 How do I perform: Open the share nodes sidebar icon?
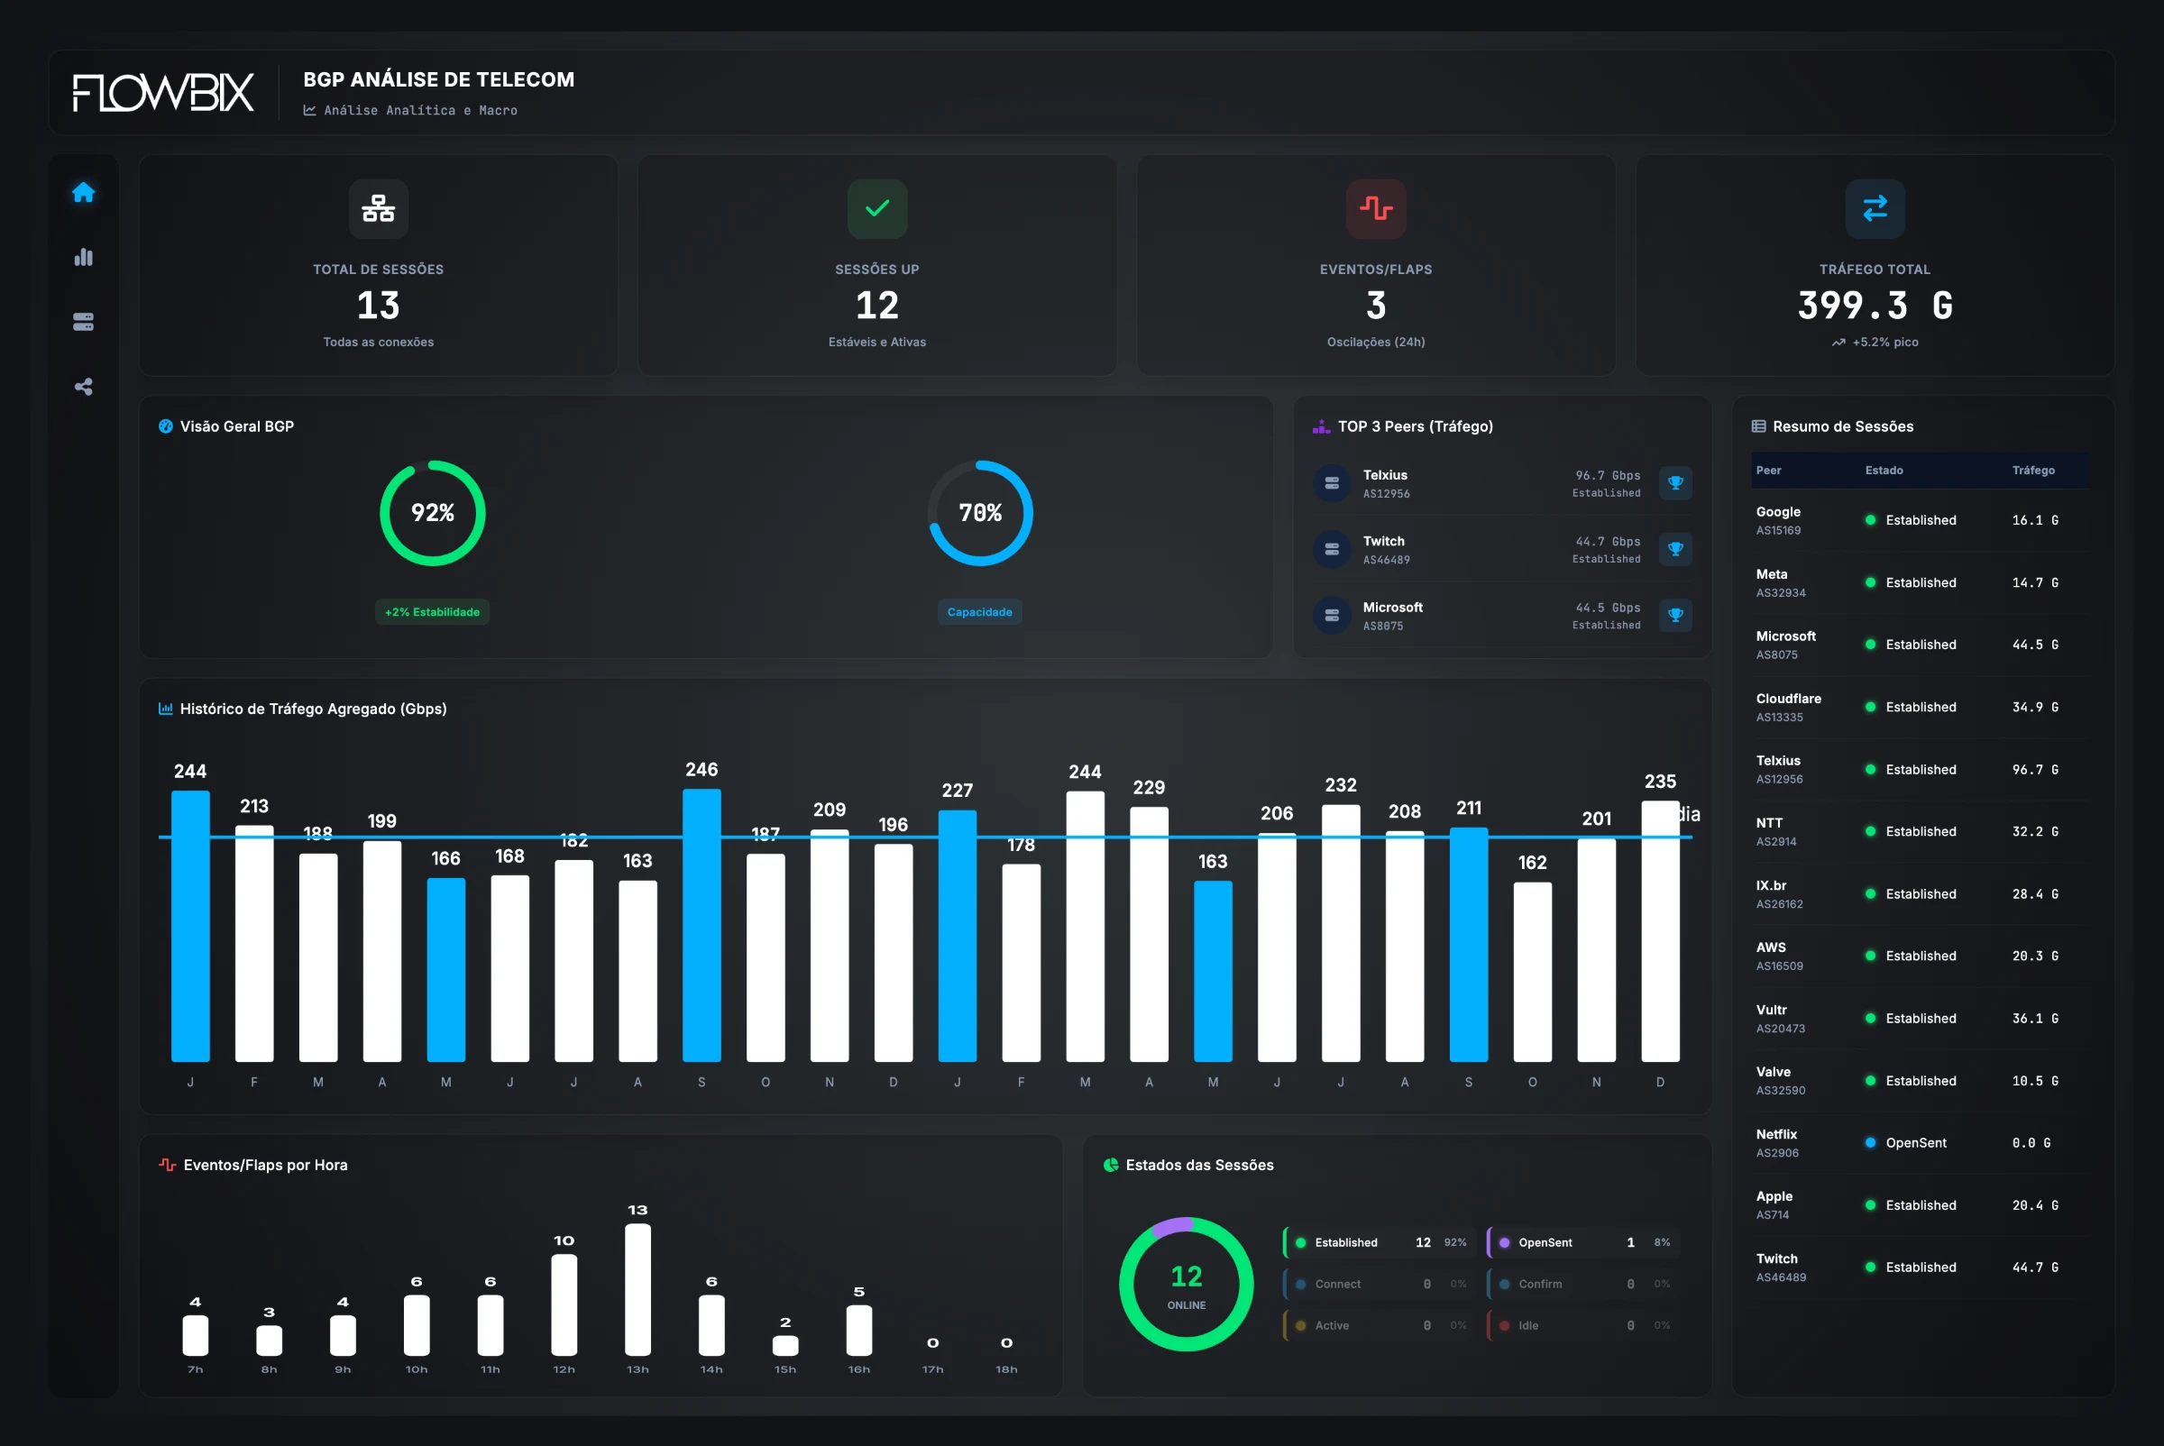point(83,387)
